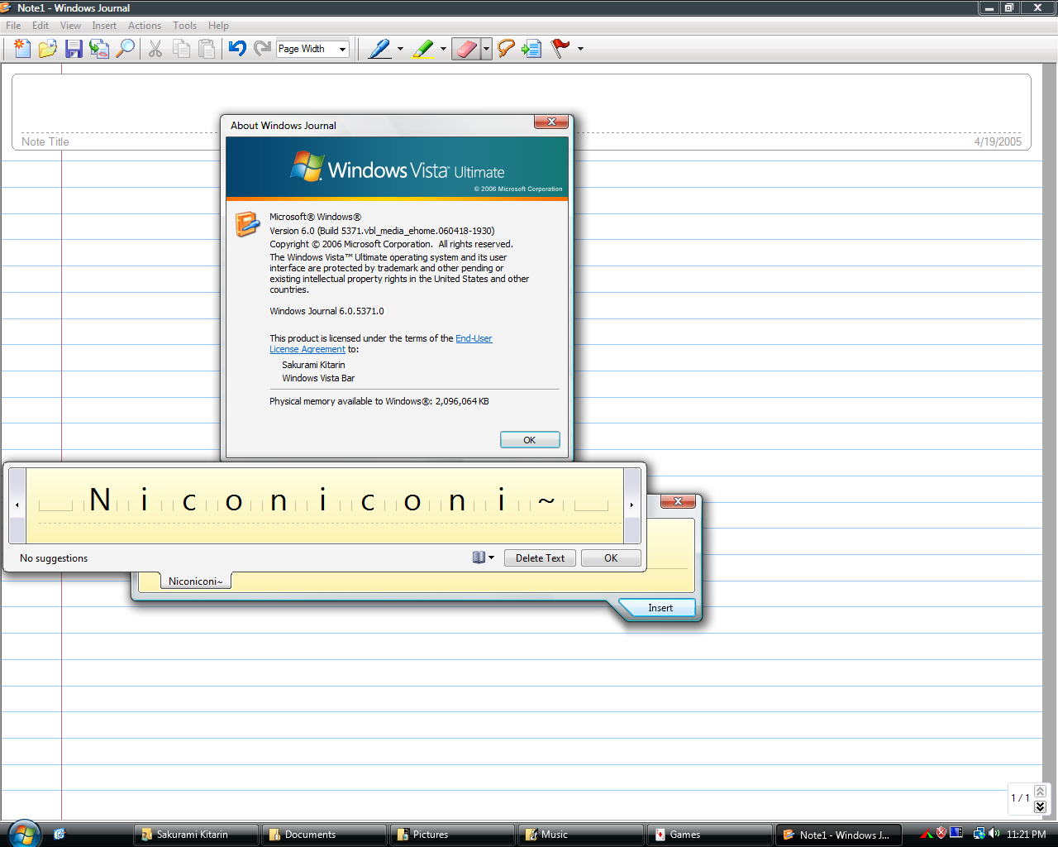The height and width of the screenshot is (847, 1058).
Task: Switch to Music taskbar window
Action: [x=580, y=835]
